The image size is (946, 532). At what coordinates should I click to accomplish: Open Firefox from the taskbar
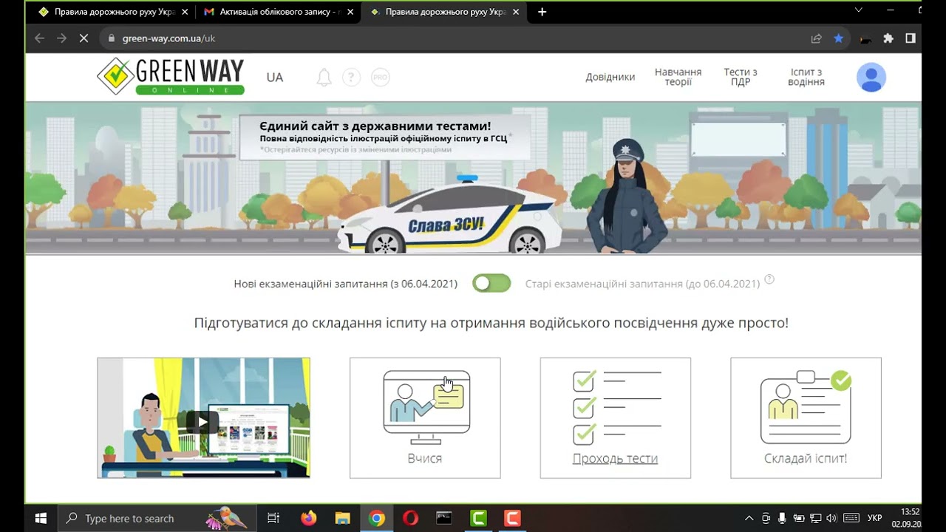(x=309, y=518)
